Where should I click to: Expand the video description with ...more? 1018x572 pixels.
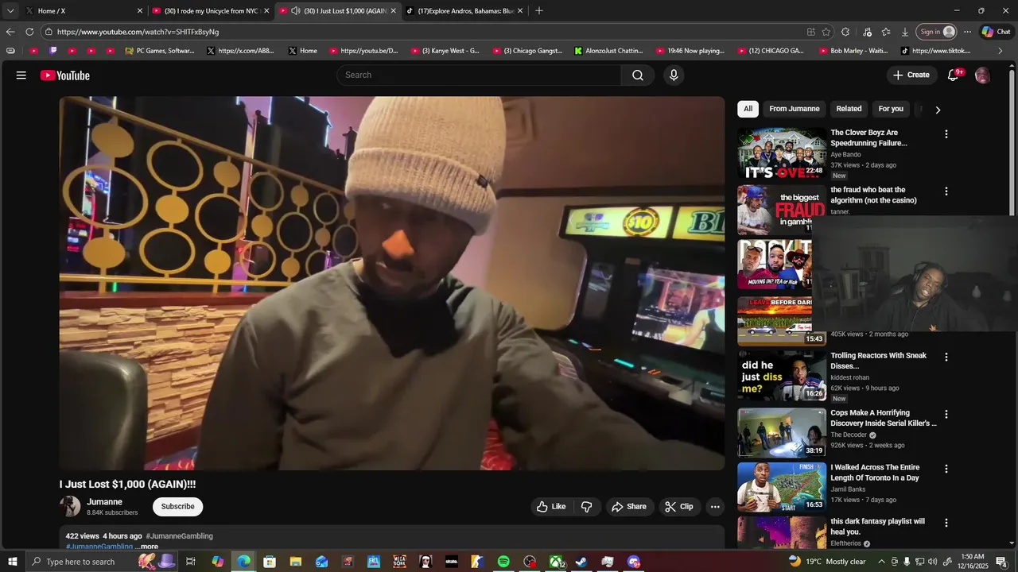tap(146, 547)
